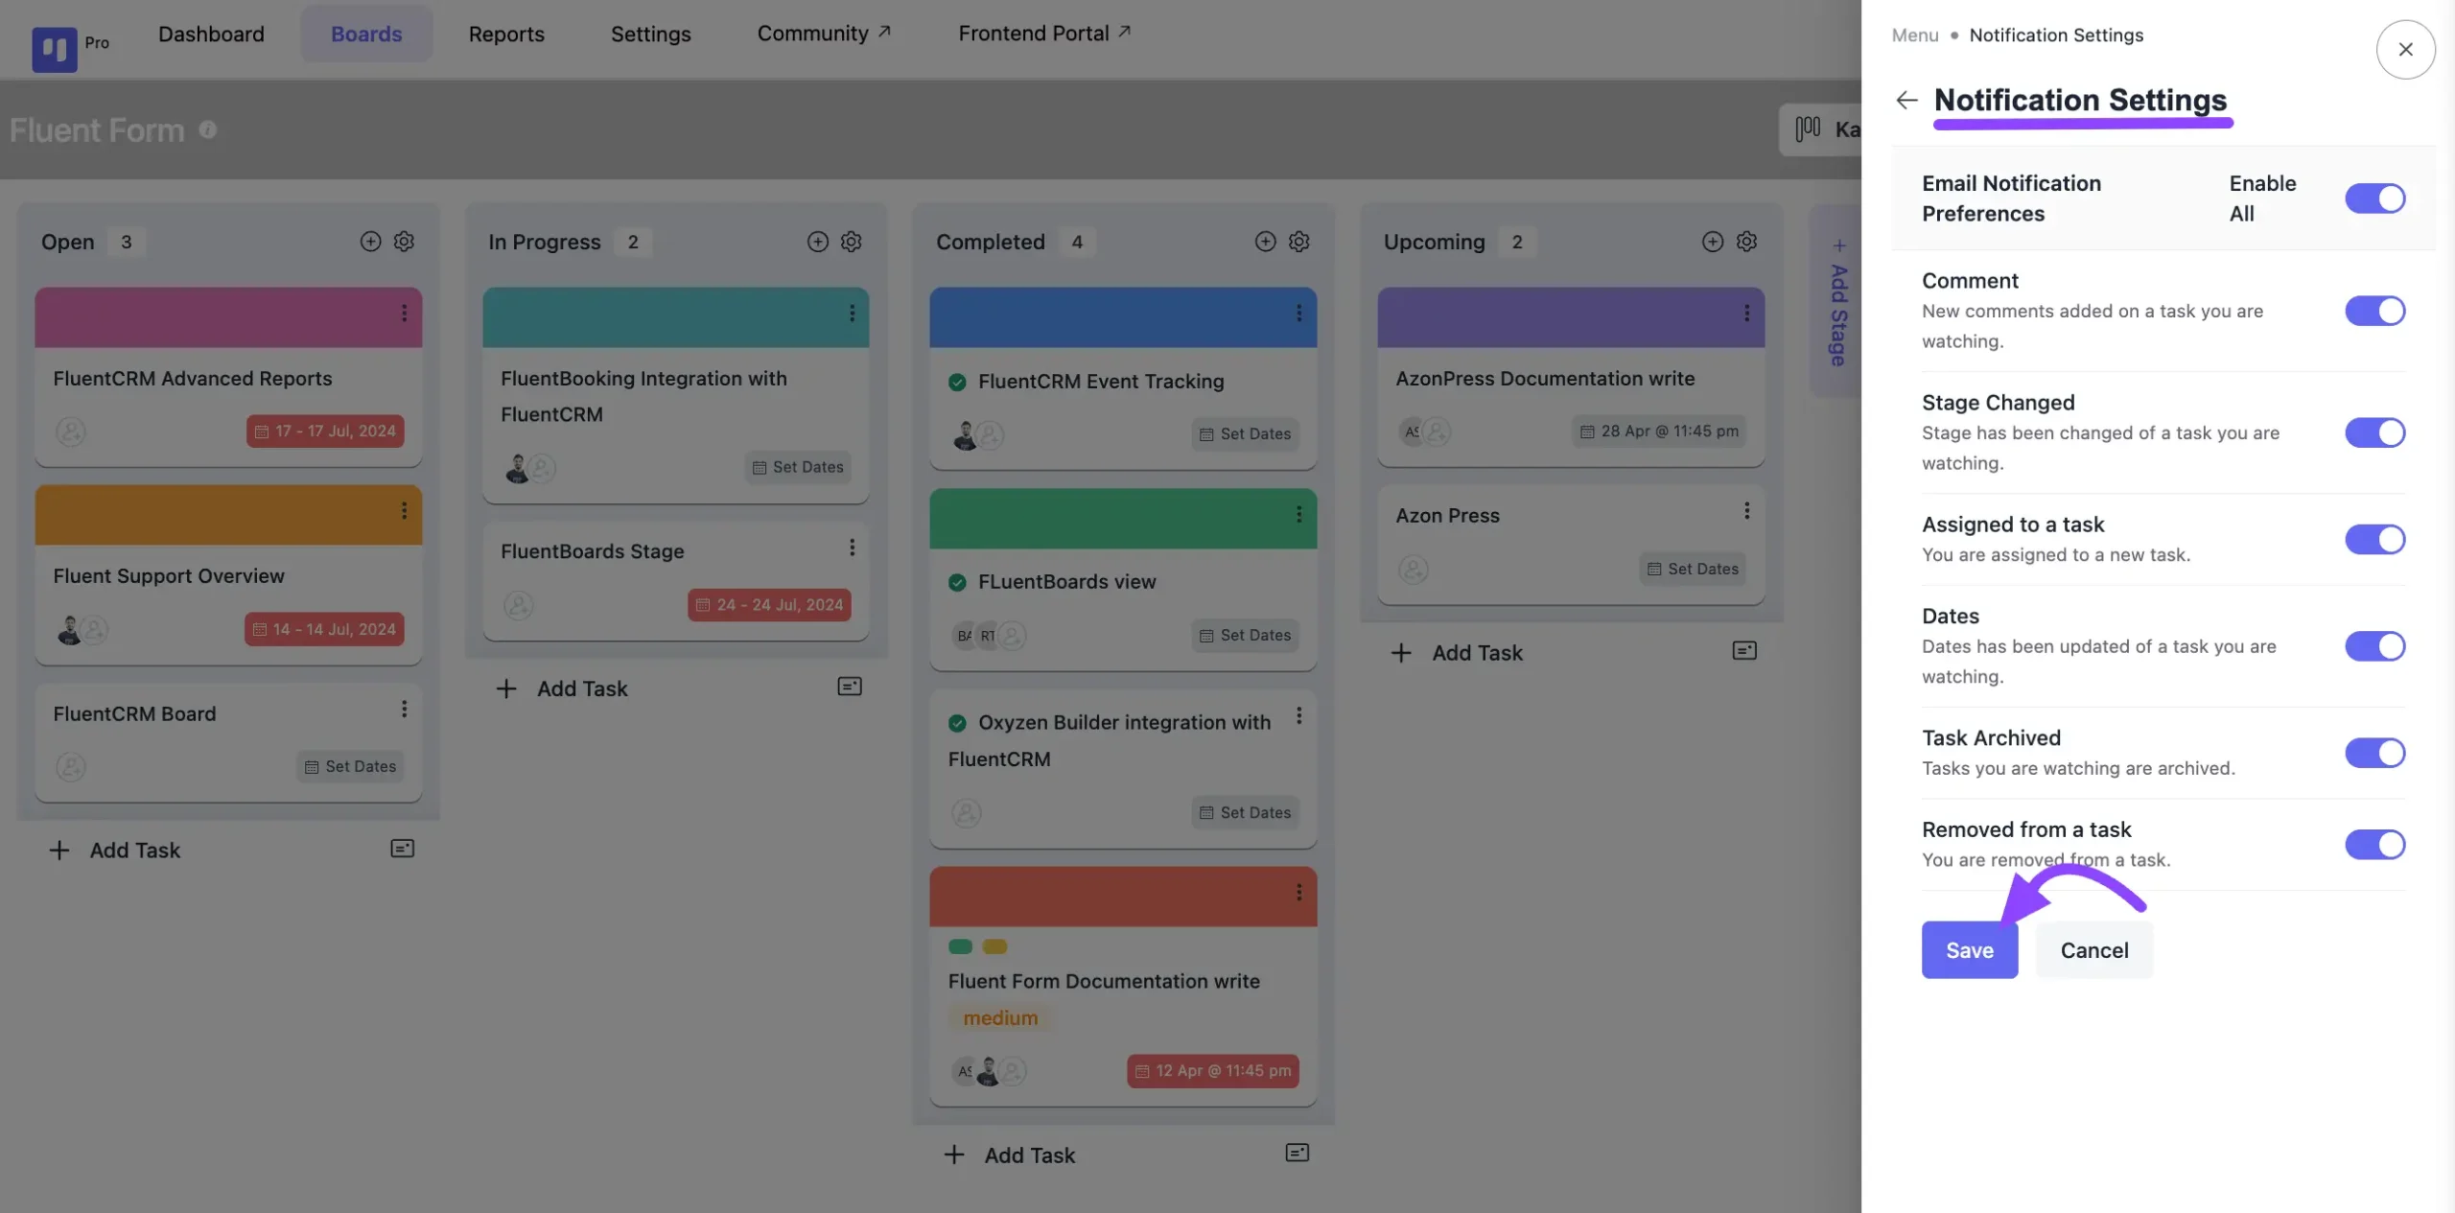Open three-dot menu on FluentCRM Board card
Image resolution: width=2455 pixels, height=1213 pixels.
click(x=404, y=709)
